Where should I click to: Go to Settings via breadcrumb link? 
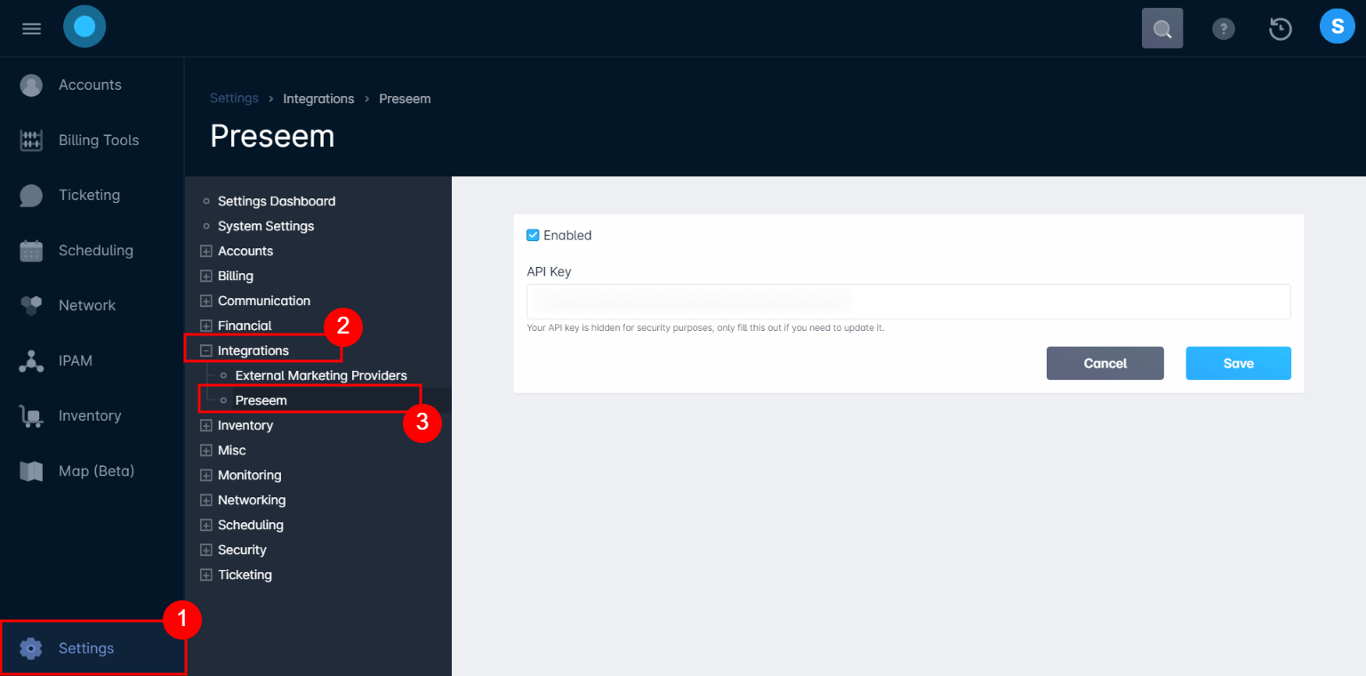coord(234,99)
